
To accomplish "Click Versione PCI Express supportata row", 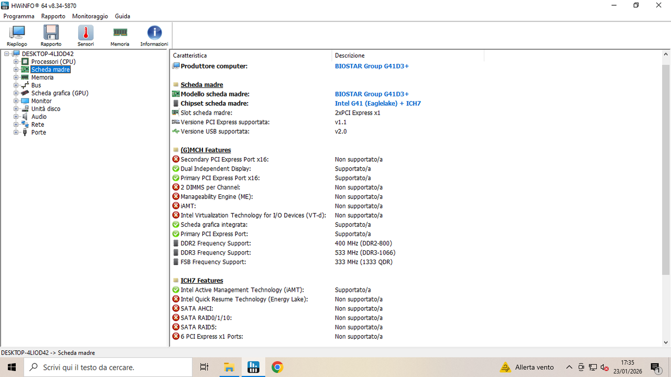I will point(416,122).
